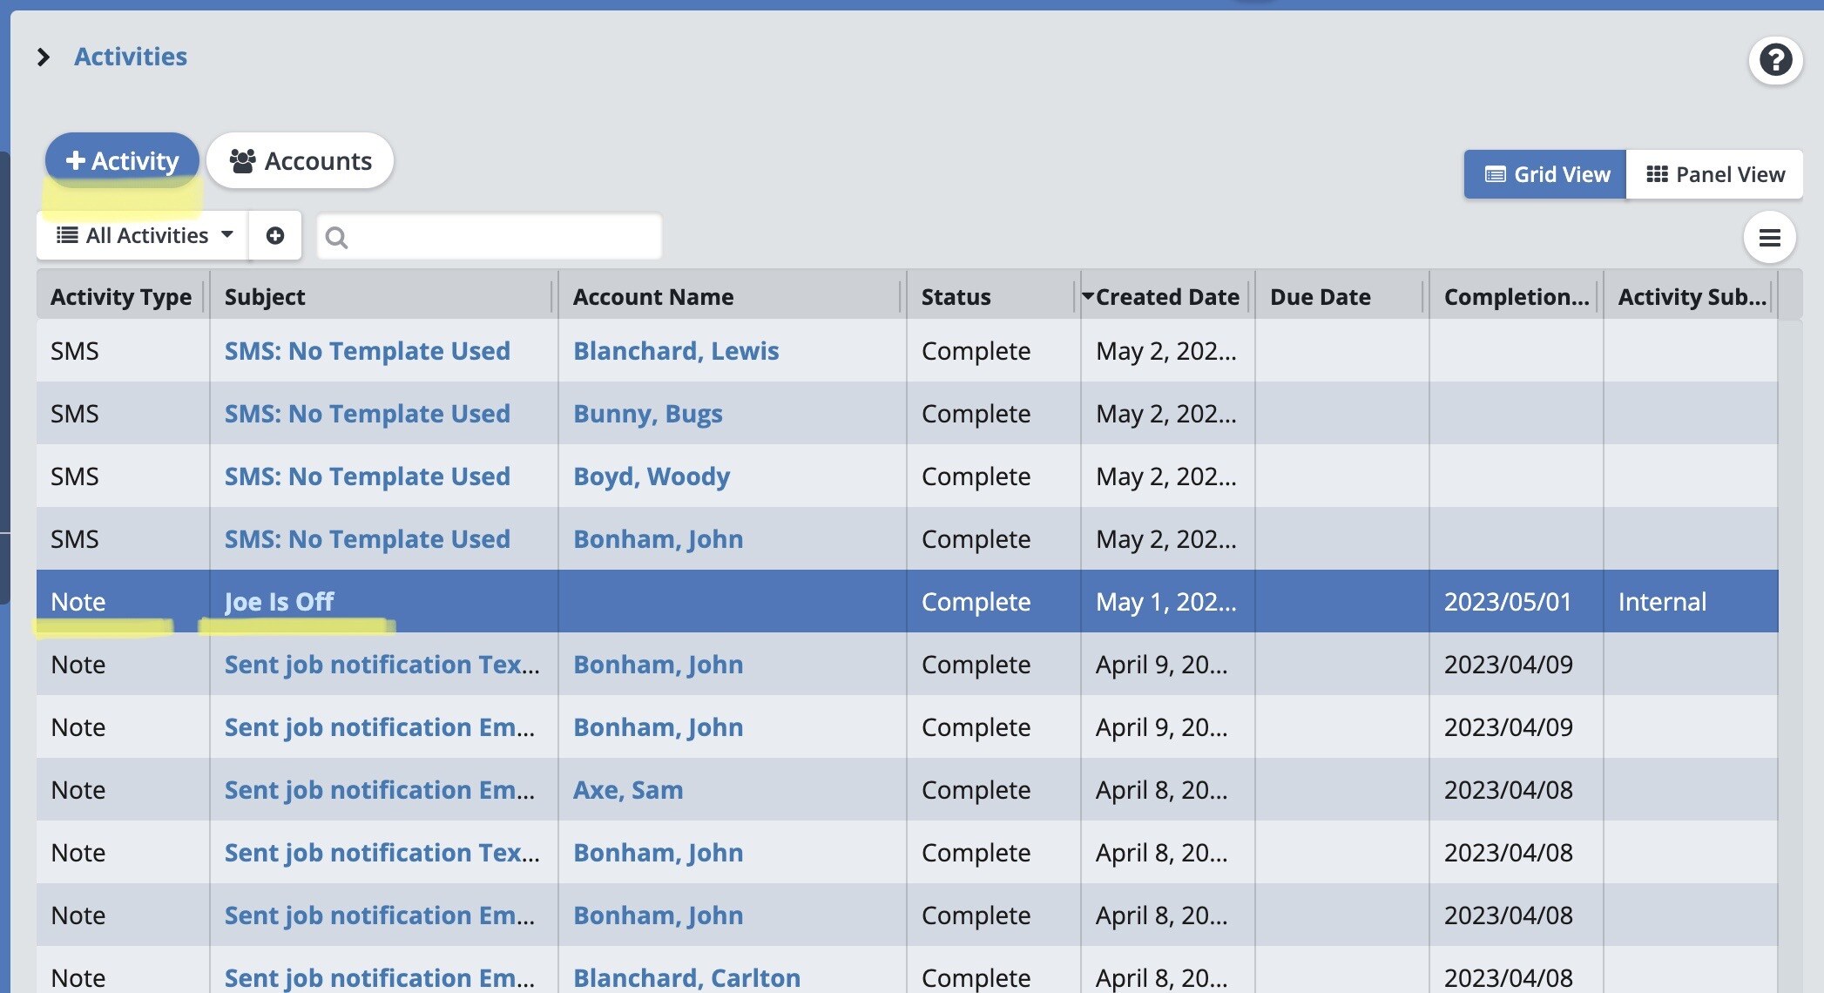1824x993 pixels.
Task: Sort by Activity Type column header
Action: tap(120, 297)
